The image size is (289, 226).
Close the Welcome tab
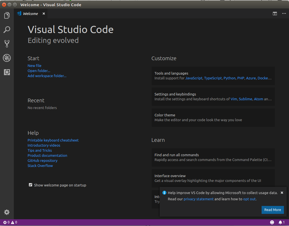pyautogui.click(x=44, y=14)
